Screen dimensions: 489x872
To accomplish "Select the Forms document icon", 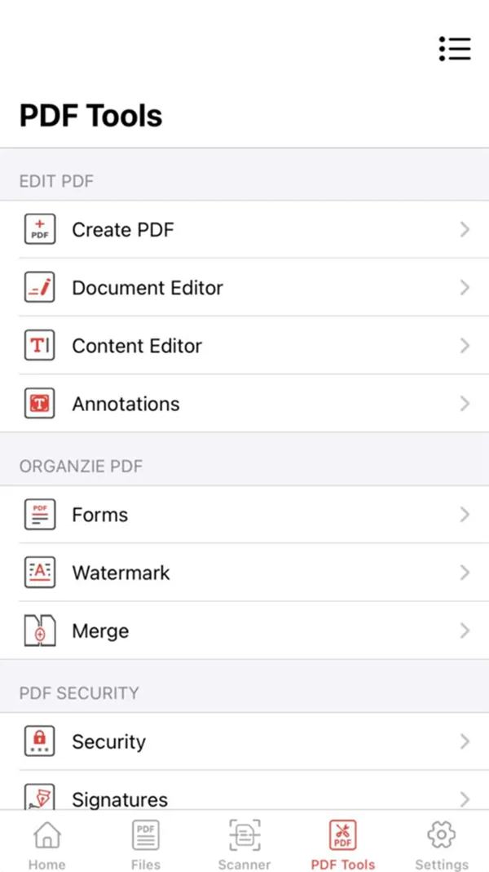I will click(x=39, y=514).
